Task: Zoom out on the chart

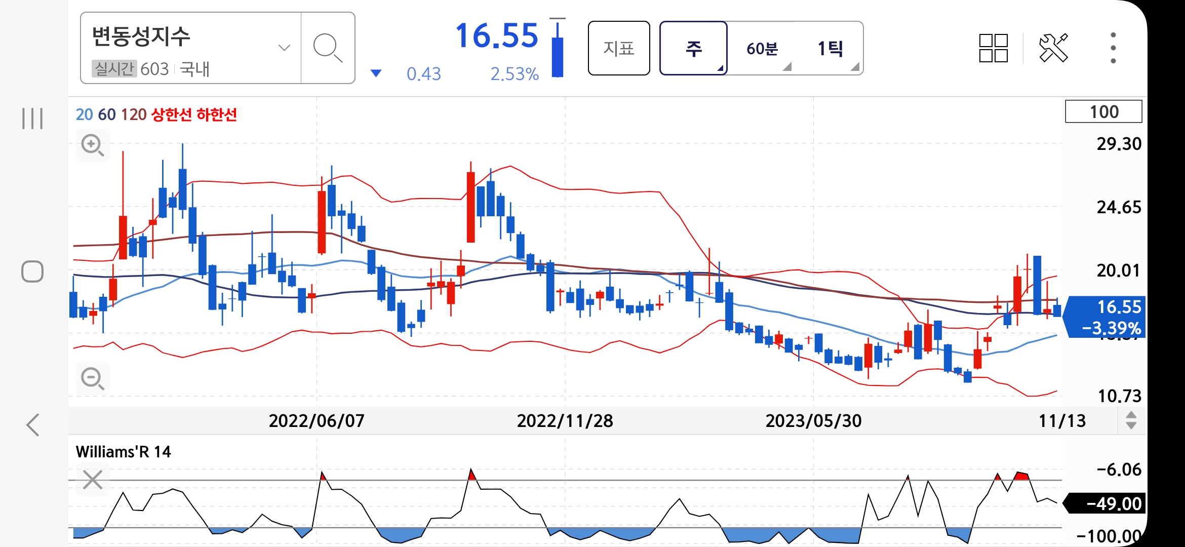Action: click(x=93, y=378)
